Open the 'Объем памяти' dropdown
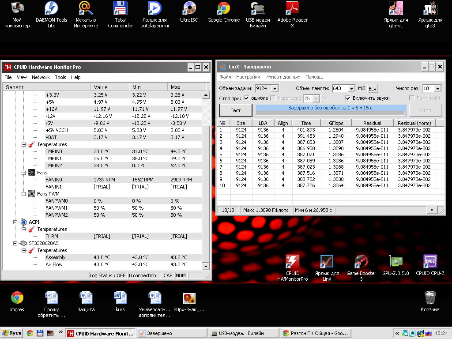Image resolution: width=452 pixels, height=339 pixels. coord(351,89)
